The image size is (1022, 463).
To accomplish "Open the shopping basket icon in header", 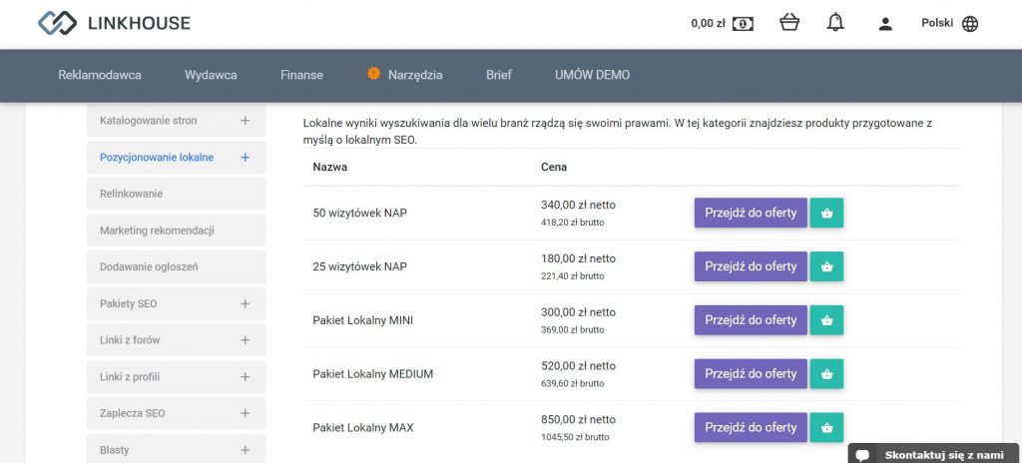I will [x=789, y=23].
